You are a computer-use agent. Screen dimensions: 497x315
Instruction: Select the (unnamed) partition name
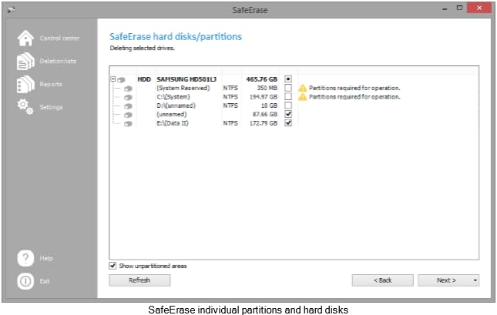coord(172,115)
